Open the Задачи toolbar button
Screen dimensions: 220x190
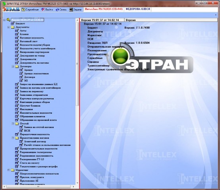coord(75,10)
